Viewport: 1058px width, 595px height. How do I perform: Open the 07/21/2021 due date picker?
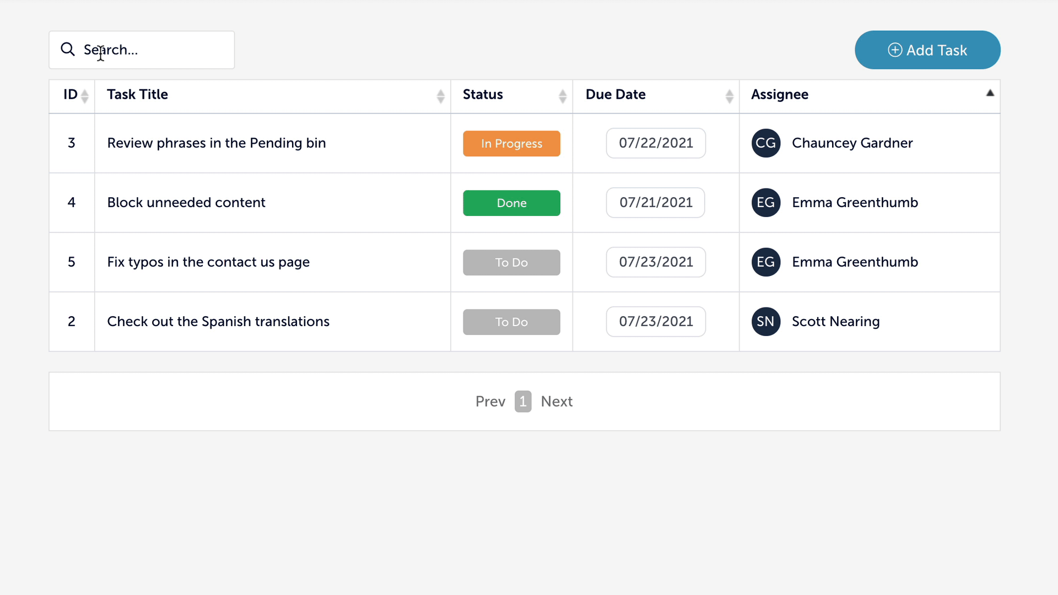656,203
